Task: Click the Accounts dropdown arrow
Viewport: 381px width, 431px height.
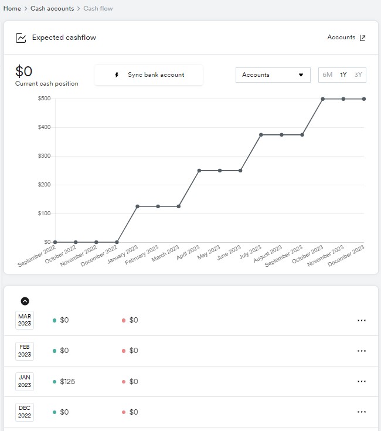Action: point(301,75)
